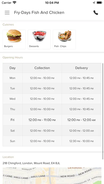
Task: Tap the location arrow in status bar
Action: [x=94, y=3]
